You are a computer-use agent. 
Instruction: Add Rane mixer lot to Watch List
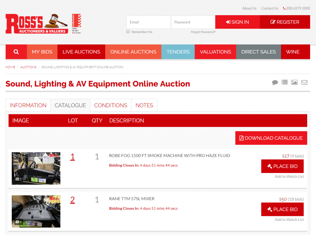coord(289,219)
